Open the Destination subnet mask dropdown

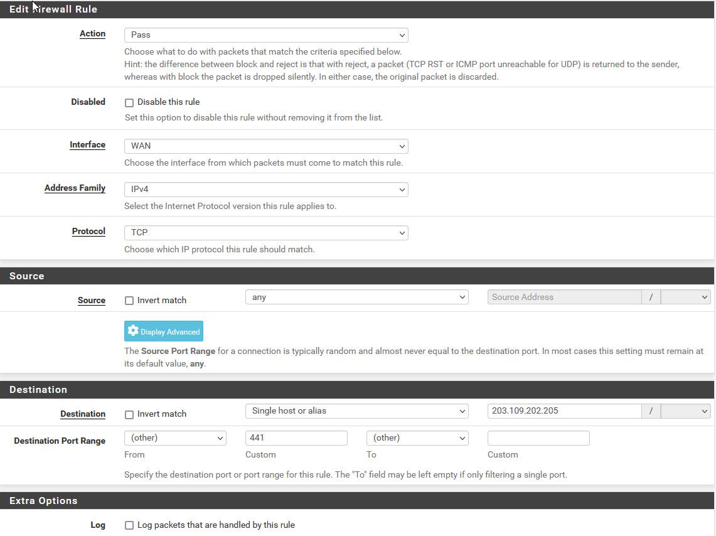click(x=685, y=411)
